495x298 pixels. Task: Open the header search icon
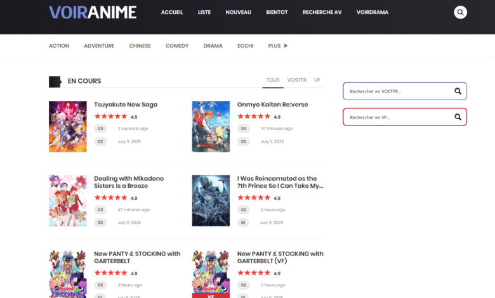pos(460,12)
